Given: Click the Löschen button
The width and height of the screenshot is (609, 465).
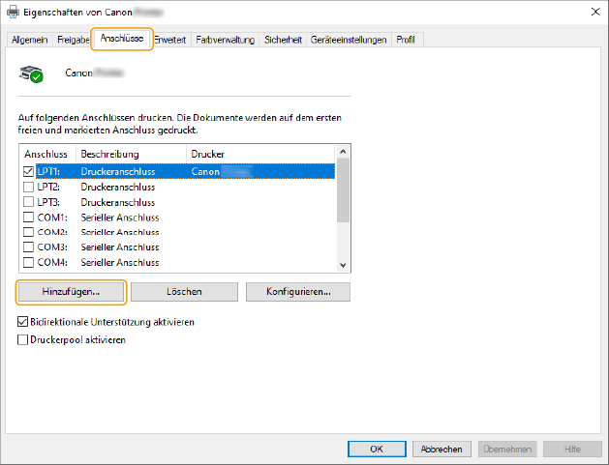Looking at the screenshot, I should 184,291.
